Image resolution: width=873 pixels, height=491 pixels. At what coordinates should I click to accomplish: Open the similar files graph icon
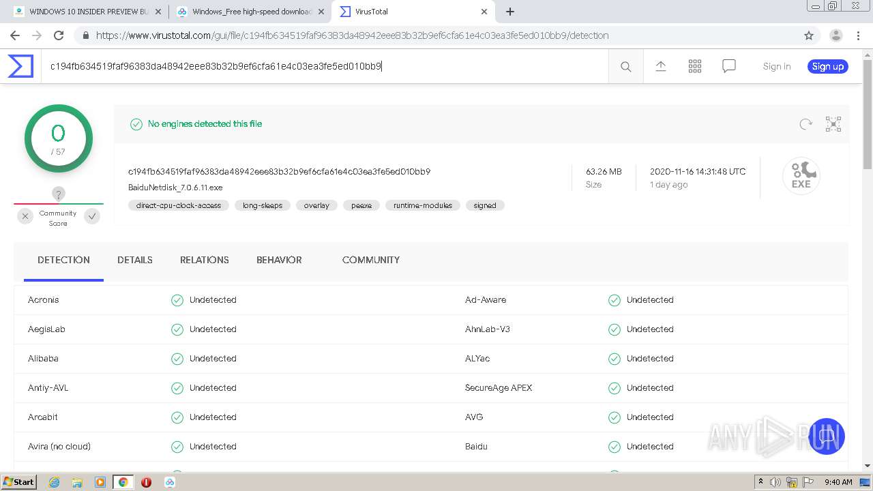833,124
